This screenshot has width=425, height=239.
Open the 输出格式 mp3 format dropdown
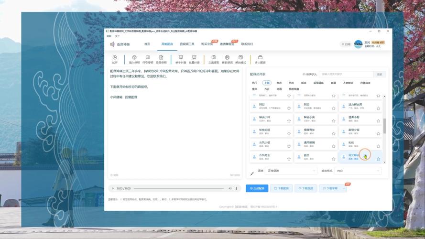(x=358, y=171)
